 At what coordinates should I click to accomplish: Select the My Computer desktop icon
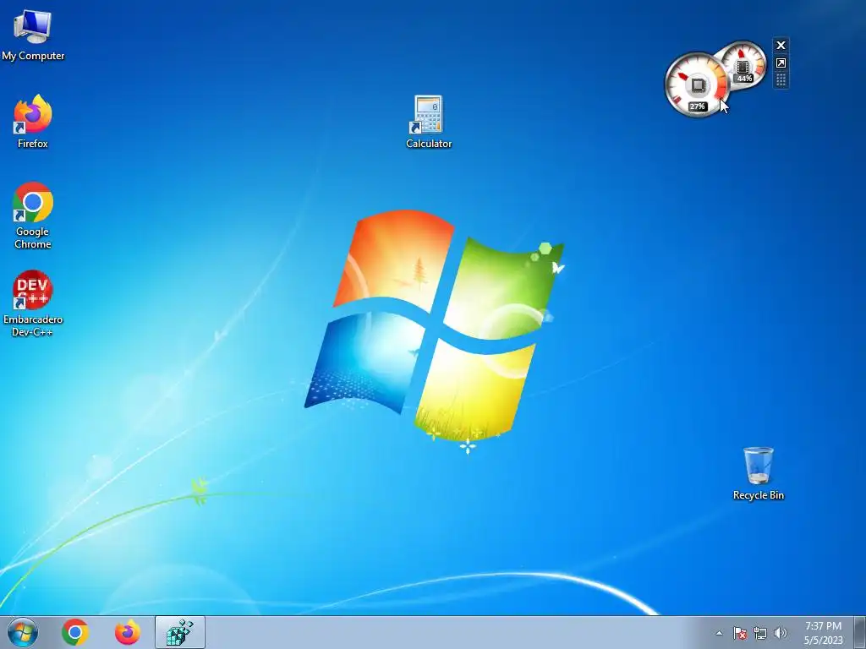tap(33, 34)
